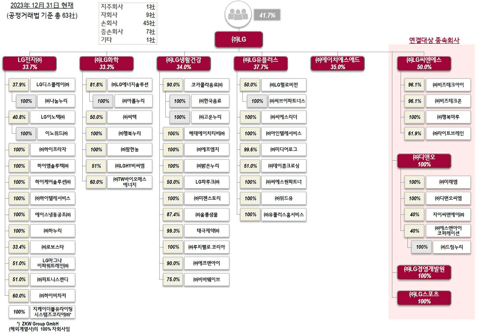Click the ㈜비즈테크아이 box
477x334 pixels.
448,85
